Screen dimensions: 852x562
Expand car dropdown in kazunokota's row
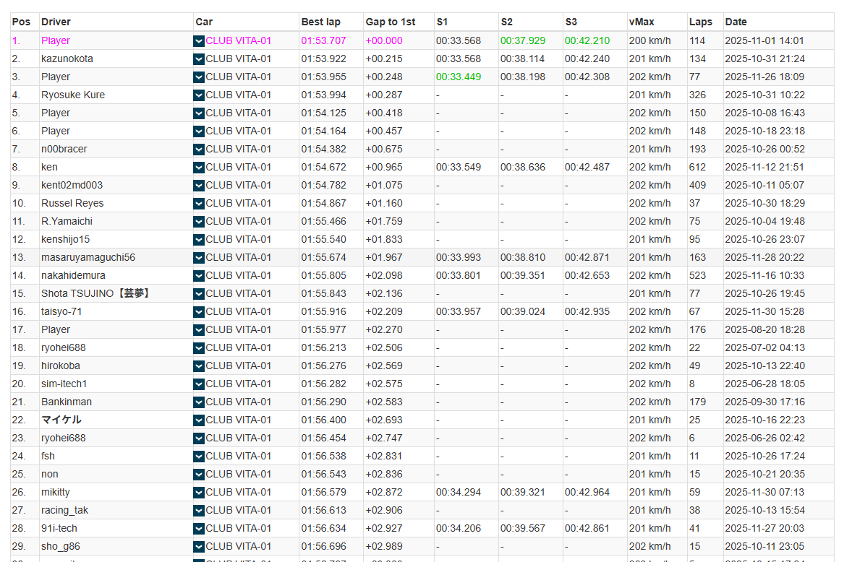click(x=199, y=59)
